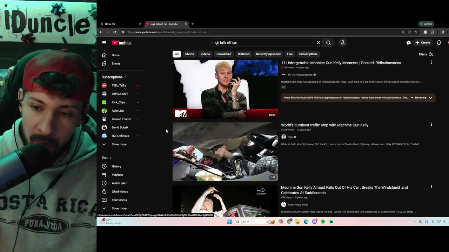Bookmark this page with star icon

(416, 32)
